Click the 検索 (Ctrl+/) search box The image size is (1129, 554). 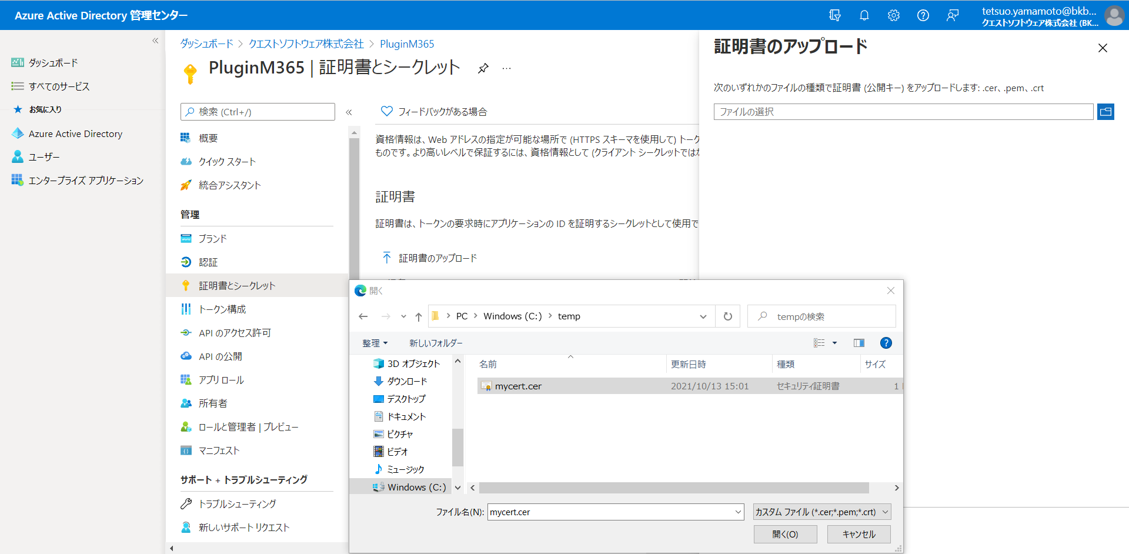[258, 112]
